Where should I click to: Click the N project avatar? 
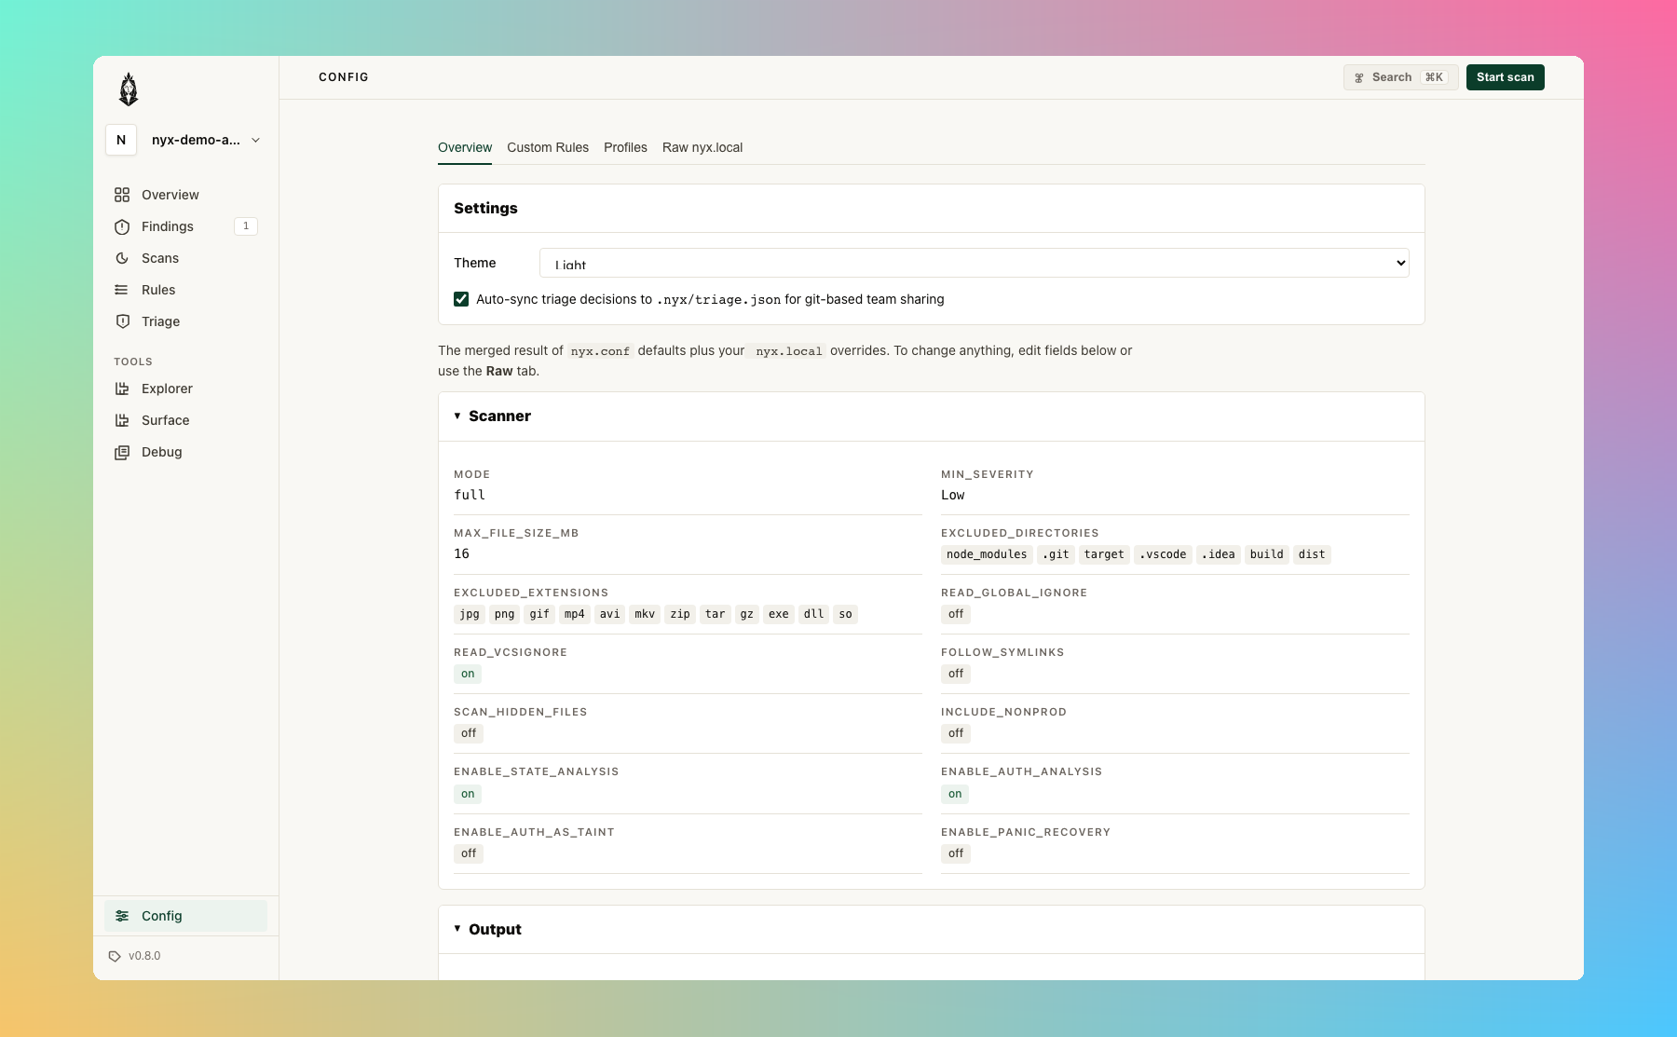[x=121, y=140]
